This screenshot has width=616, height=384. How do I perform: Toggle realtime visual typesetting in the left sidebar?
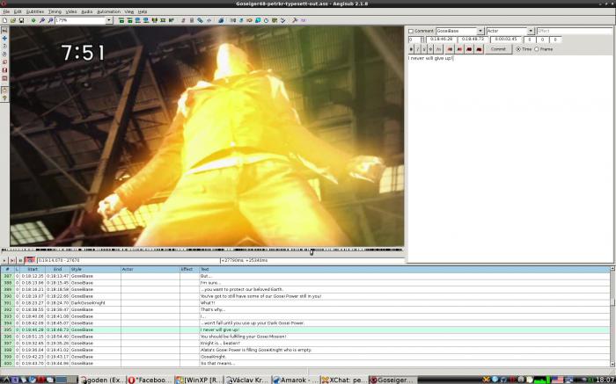pyautogui.click(x=4, y=90)
